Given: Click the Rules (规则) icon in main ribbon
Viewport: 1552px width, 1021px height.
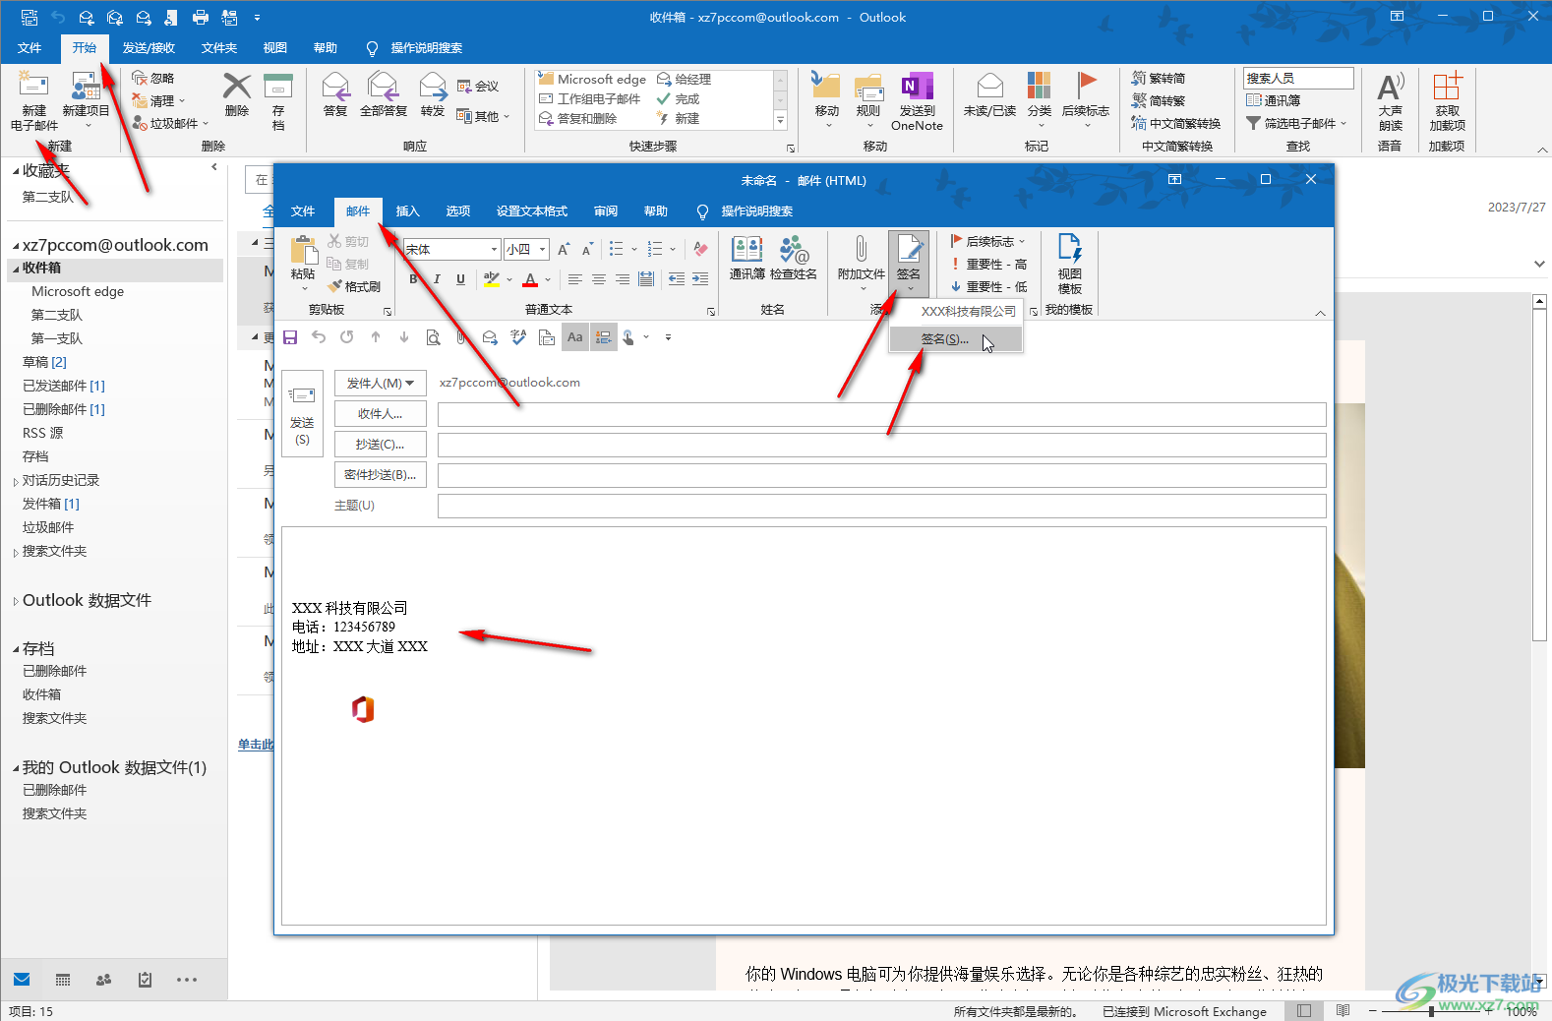Looking at the screenshot, I should coord(868,87).
